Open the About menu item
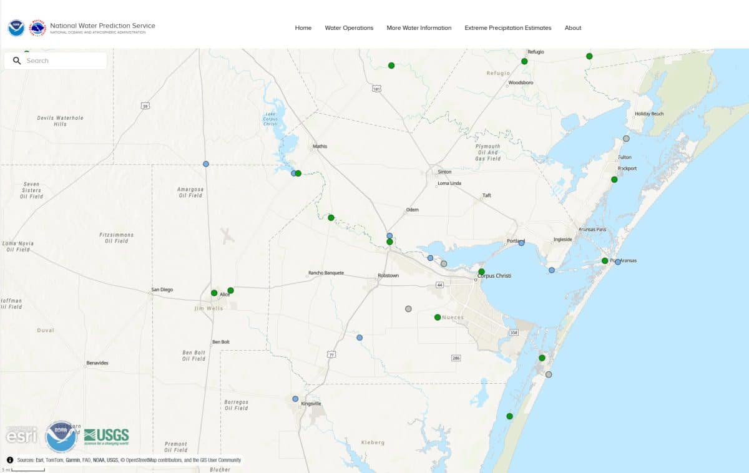This screenshot has height=473, width=749. tap(572, 27)
